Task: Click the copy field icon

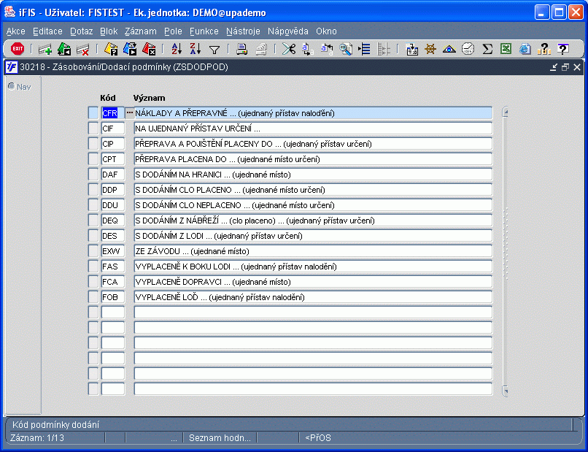Action: click(x=308, y=49)
